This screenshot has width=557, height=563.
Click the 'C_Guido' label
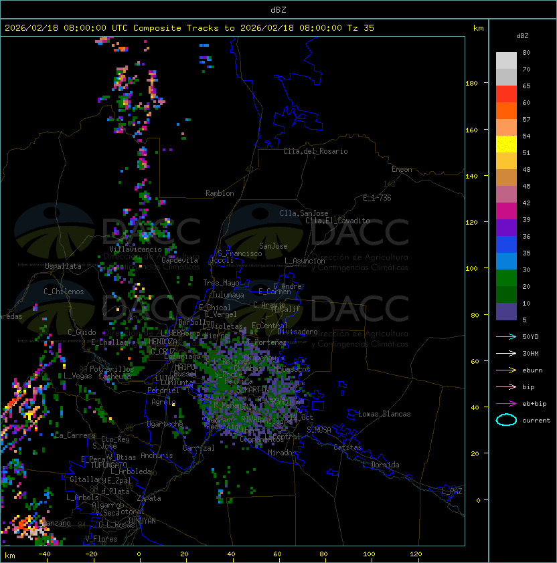(82, 332)
